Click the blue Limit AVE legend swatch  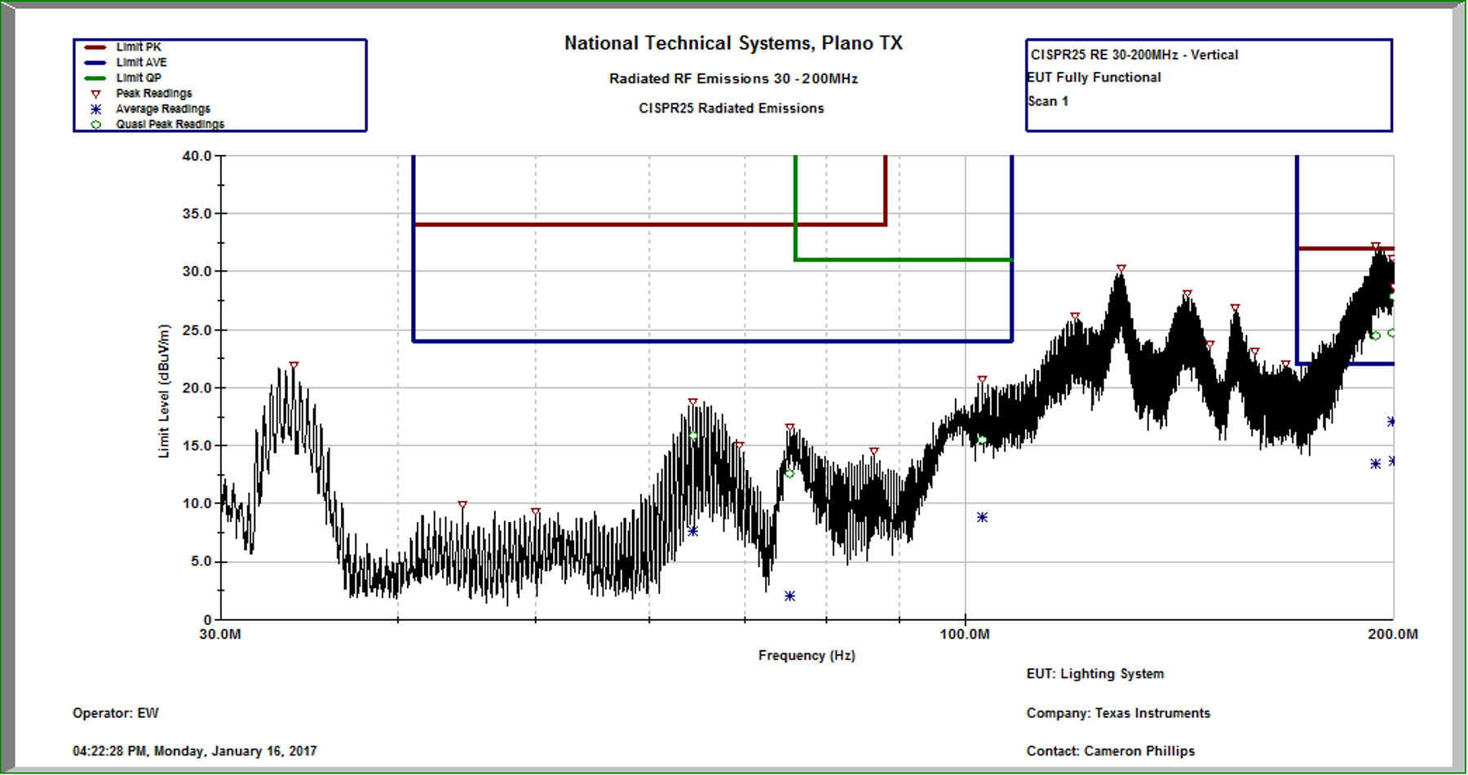(x=95, y=63)
